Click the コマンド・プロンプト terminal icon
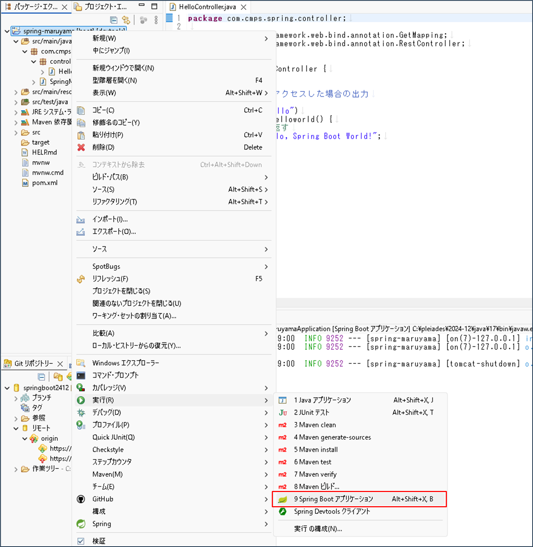 tap(81, 375)
